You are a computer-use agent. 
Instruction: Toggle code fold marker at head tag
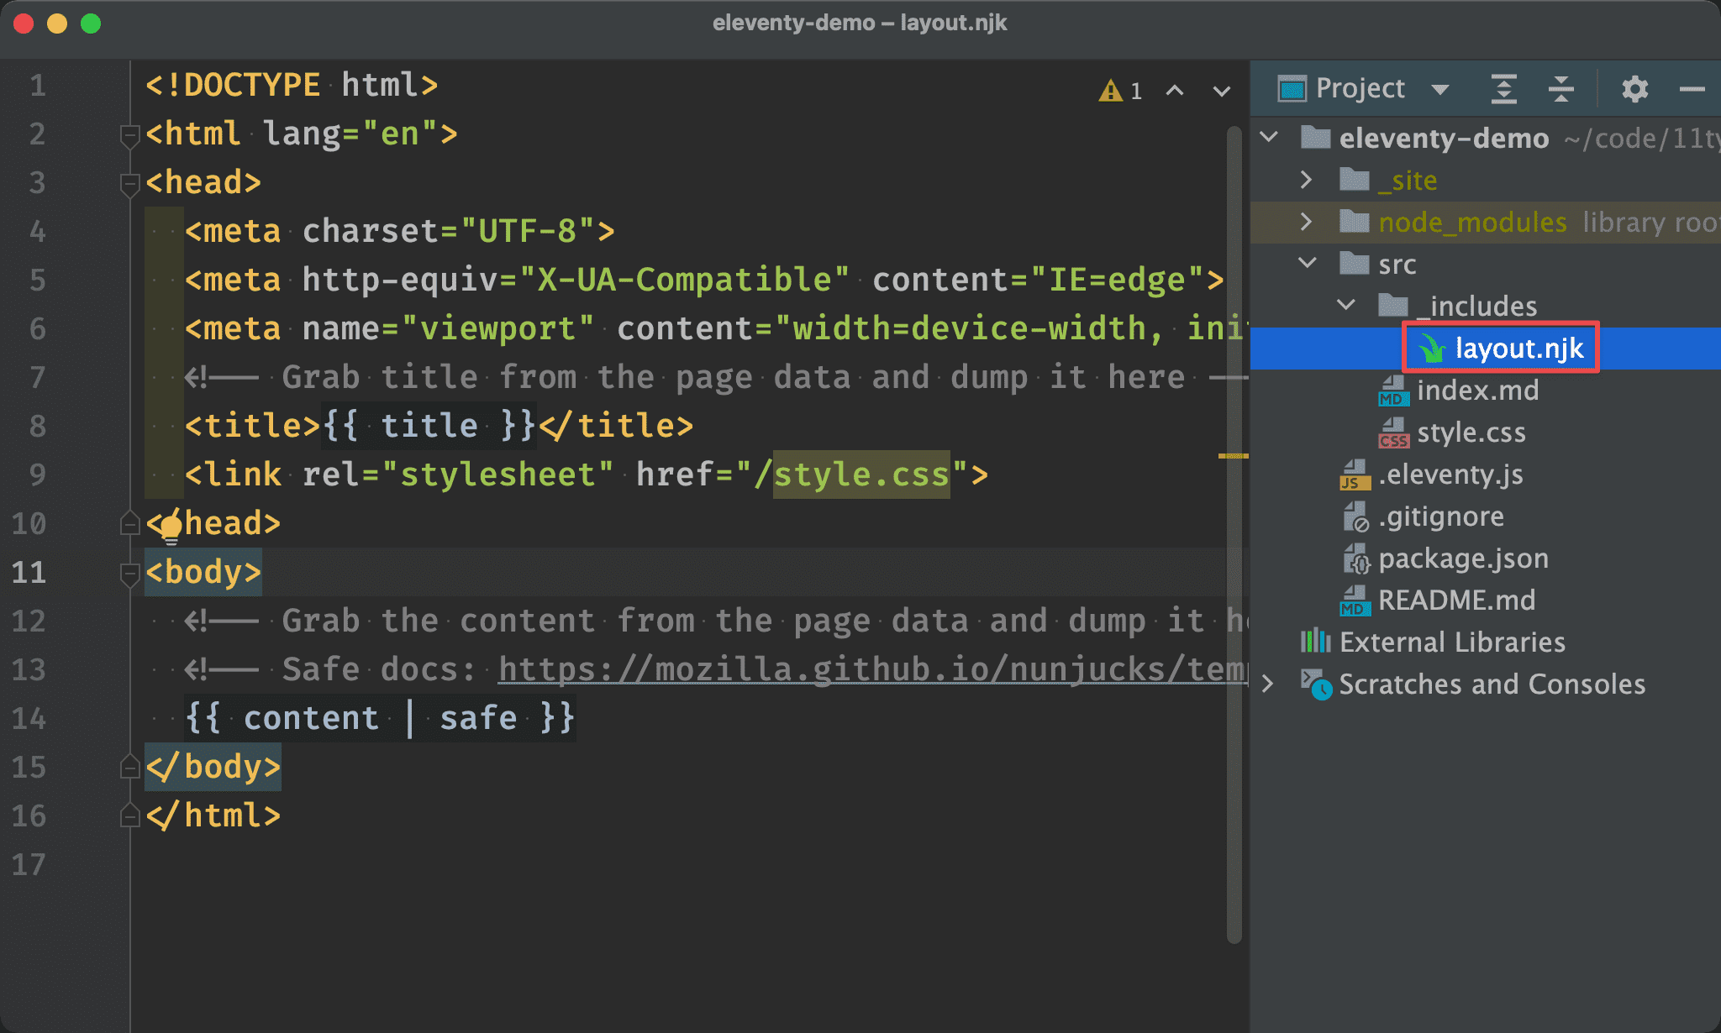pos(129,183)
